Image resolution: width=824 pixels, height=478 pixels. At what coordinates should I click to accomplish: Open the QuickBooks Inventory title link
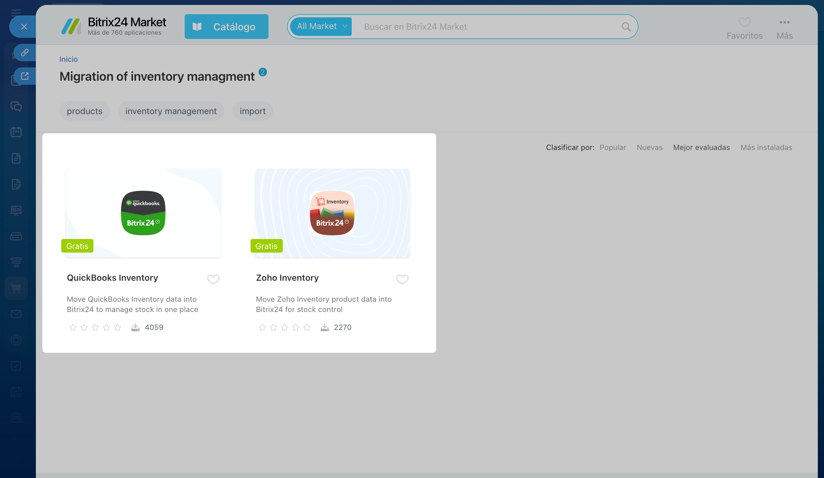pos(112,278)
